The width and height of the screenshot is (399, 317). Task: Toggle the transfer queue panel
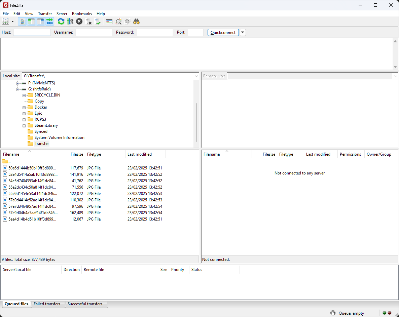click(x=50, y=21)
